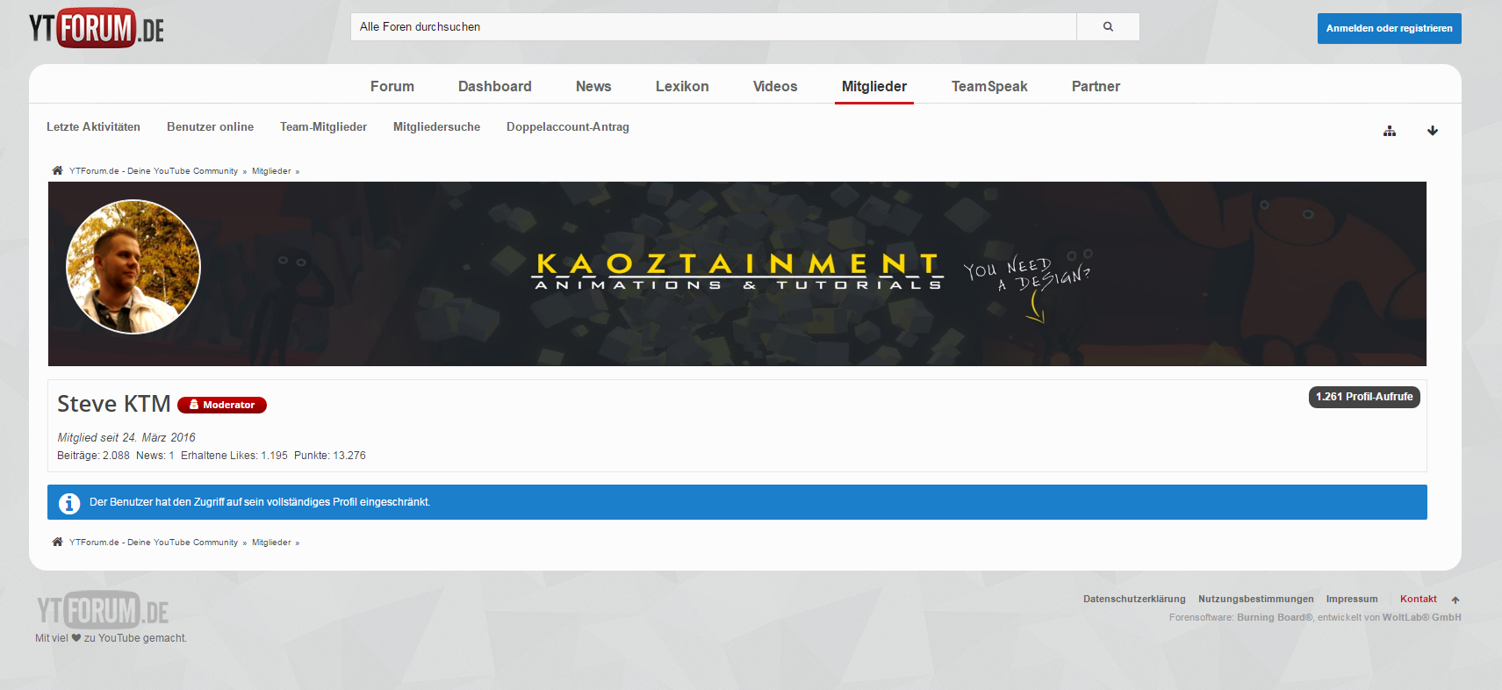
Task: Open the Mitgliedersuche link
Action: pyautogui.click(x=436, y=127)
